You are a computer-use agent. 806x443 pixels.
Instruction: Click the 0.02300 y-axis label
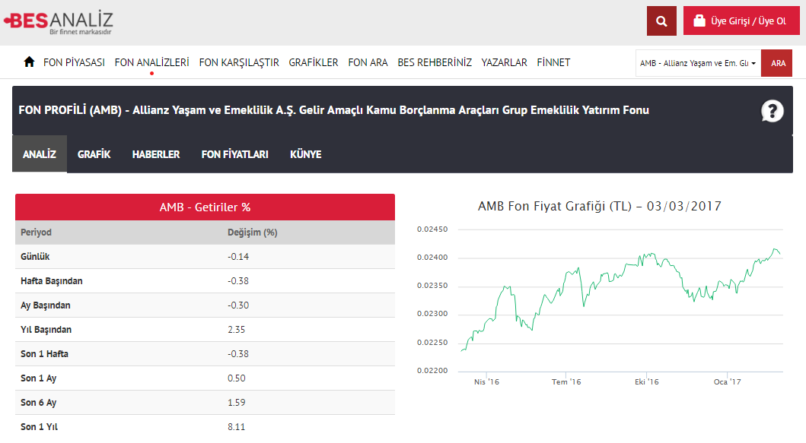[432, 314]
